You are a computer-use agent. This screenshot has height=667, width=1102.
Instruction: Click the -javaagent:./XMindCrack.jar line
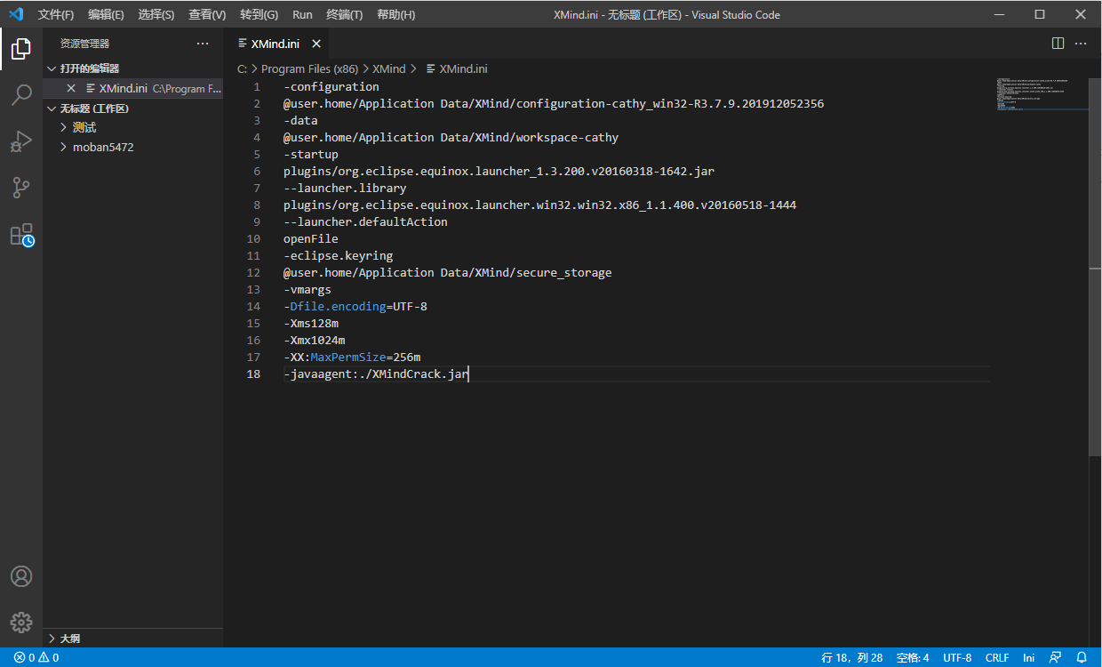pos(376,374)
